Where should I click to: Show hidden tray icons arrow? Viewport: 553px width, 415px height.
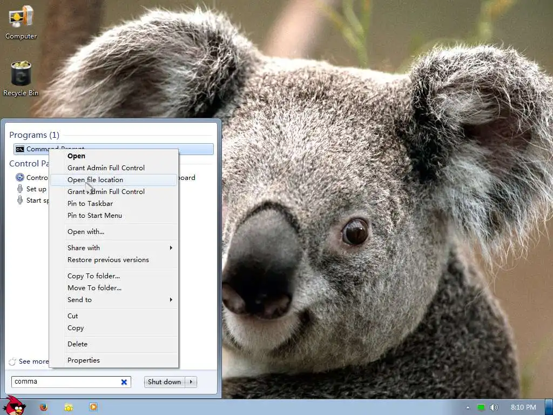click(x=468, y=407)
